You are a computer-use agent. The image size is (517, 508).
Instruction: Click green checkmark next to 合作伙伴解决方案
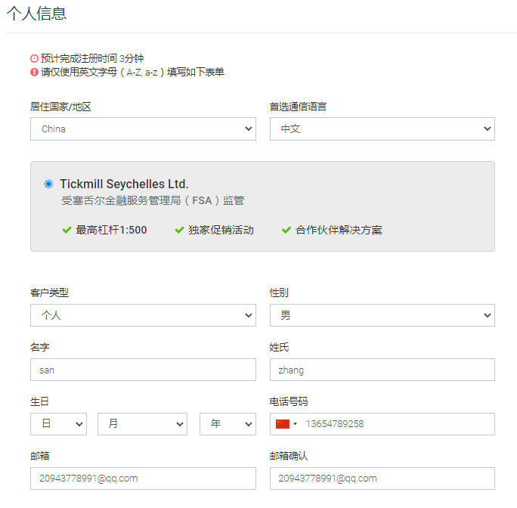[x=286, y=230]
